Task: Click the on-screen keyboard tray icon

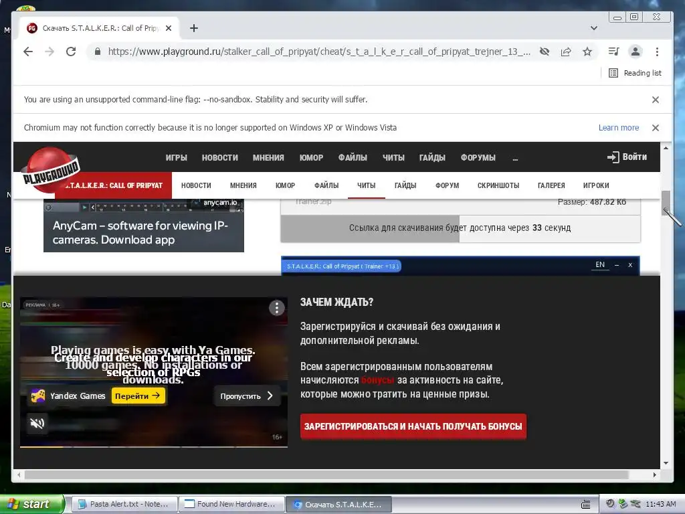Action: coord(586,505)
